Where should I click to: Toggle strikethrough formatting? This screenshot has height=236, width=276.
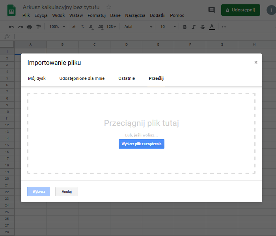(203, 27)
